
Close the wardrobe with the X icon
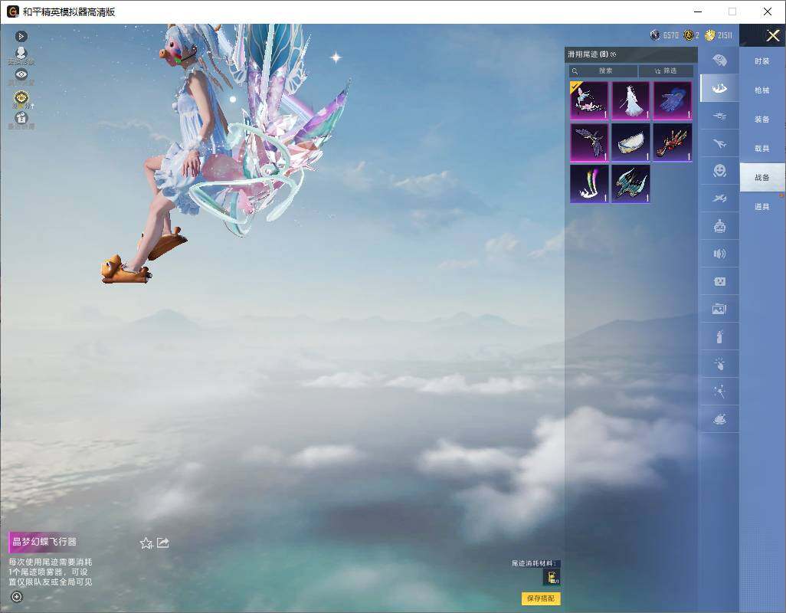pos(772,35)
